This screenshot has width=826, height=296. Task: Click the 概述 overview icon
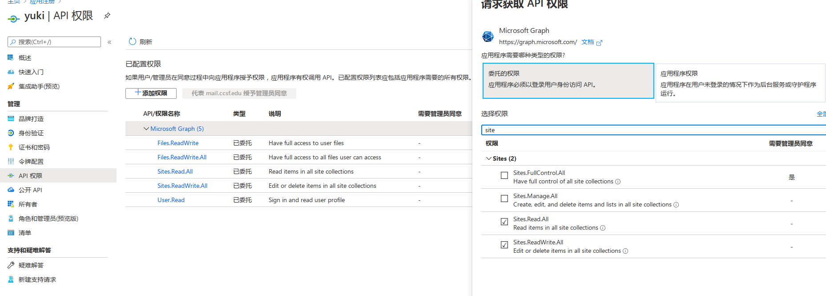(11, 57)
